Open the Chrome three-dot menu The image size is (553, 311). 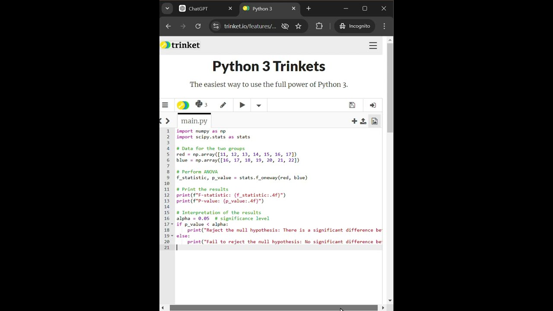384,26
